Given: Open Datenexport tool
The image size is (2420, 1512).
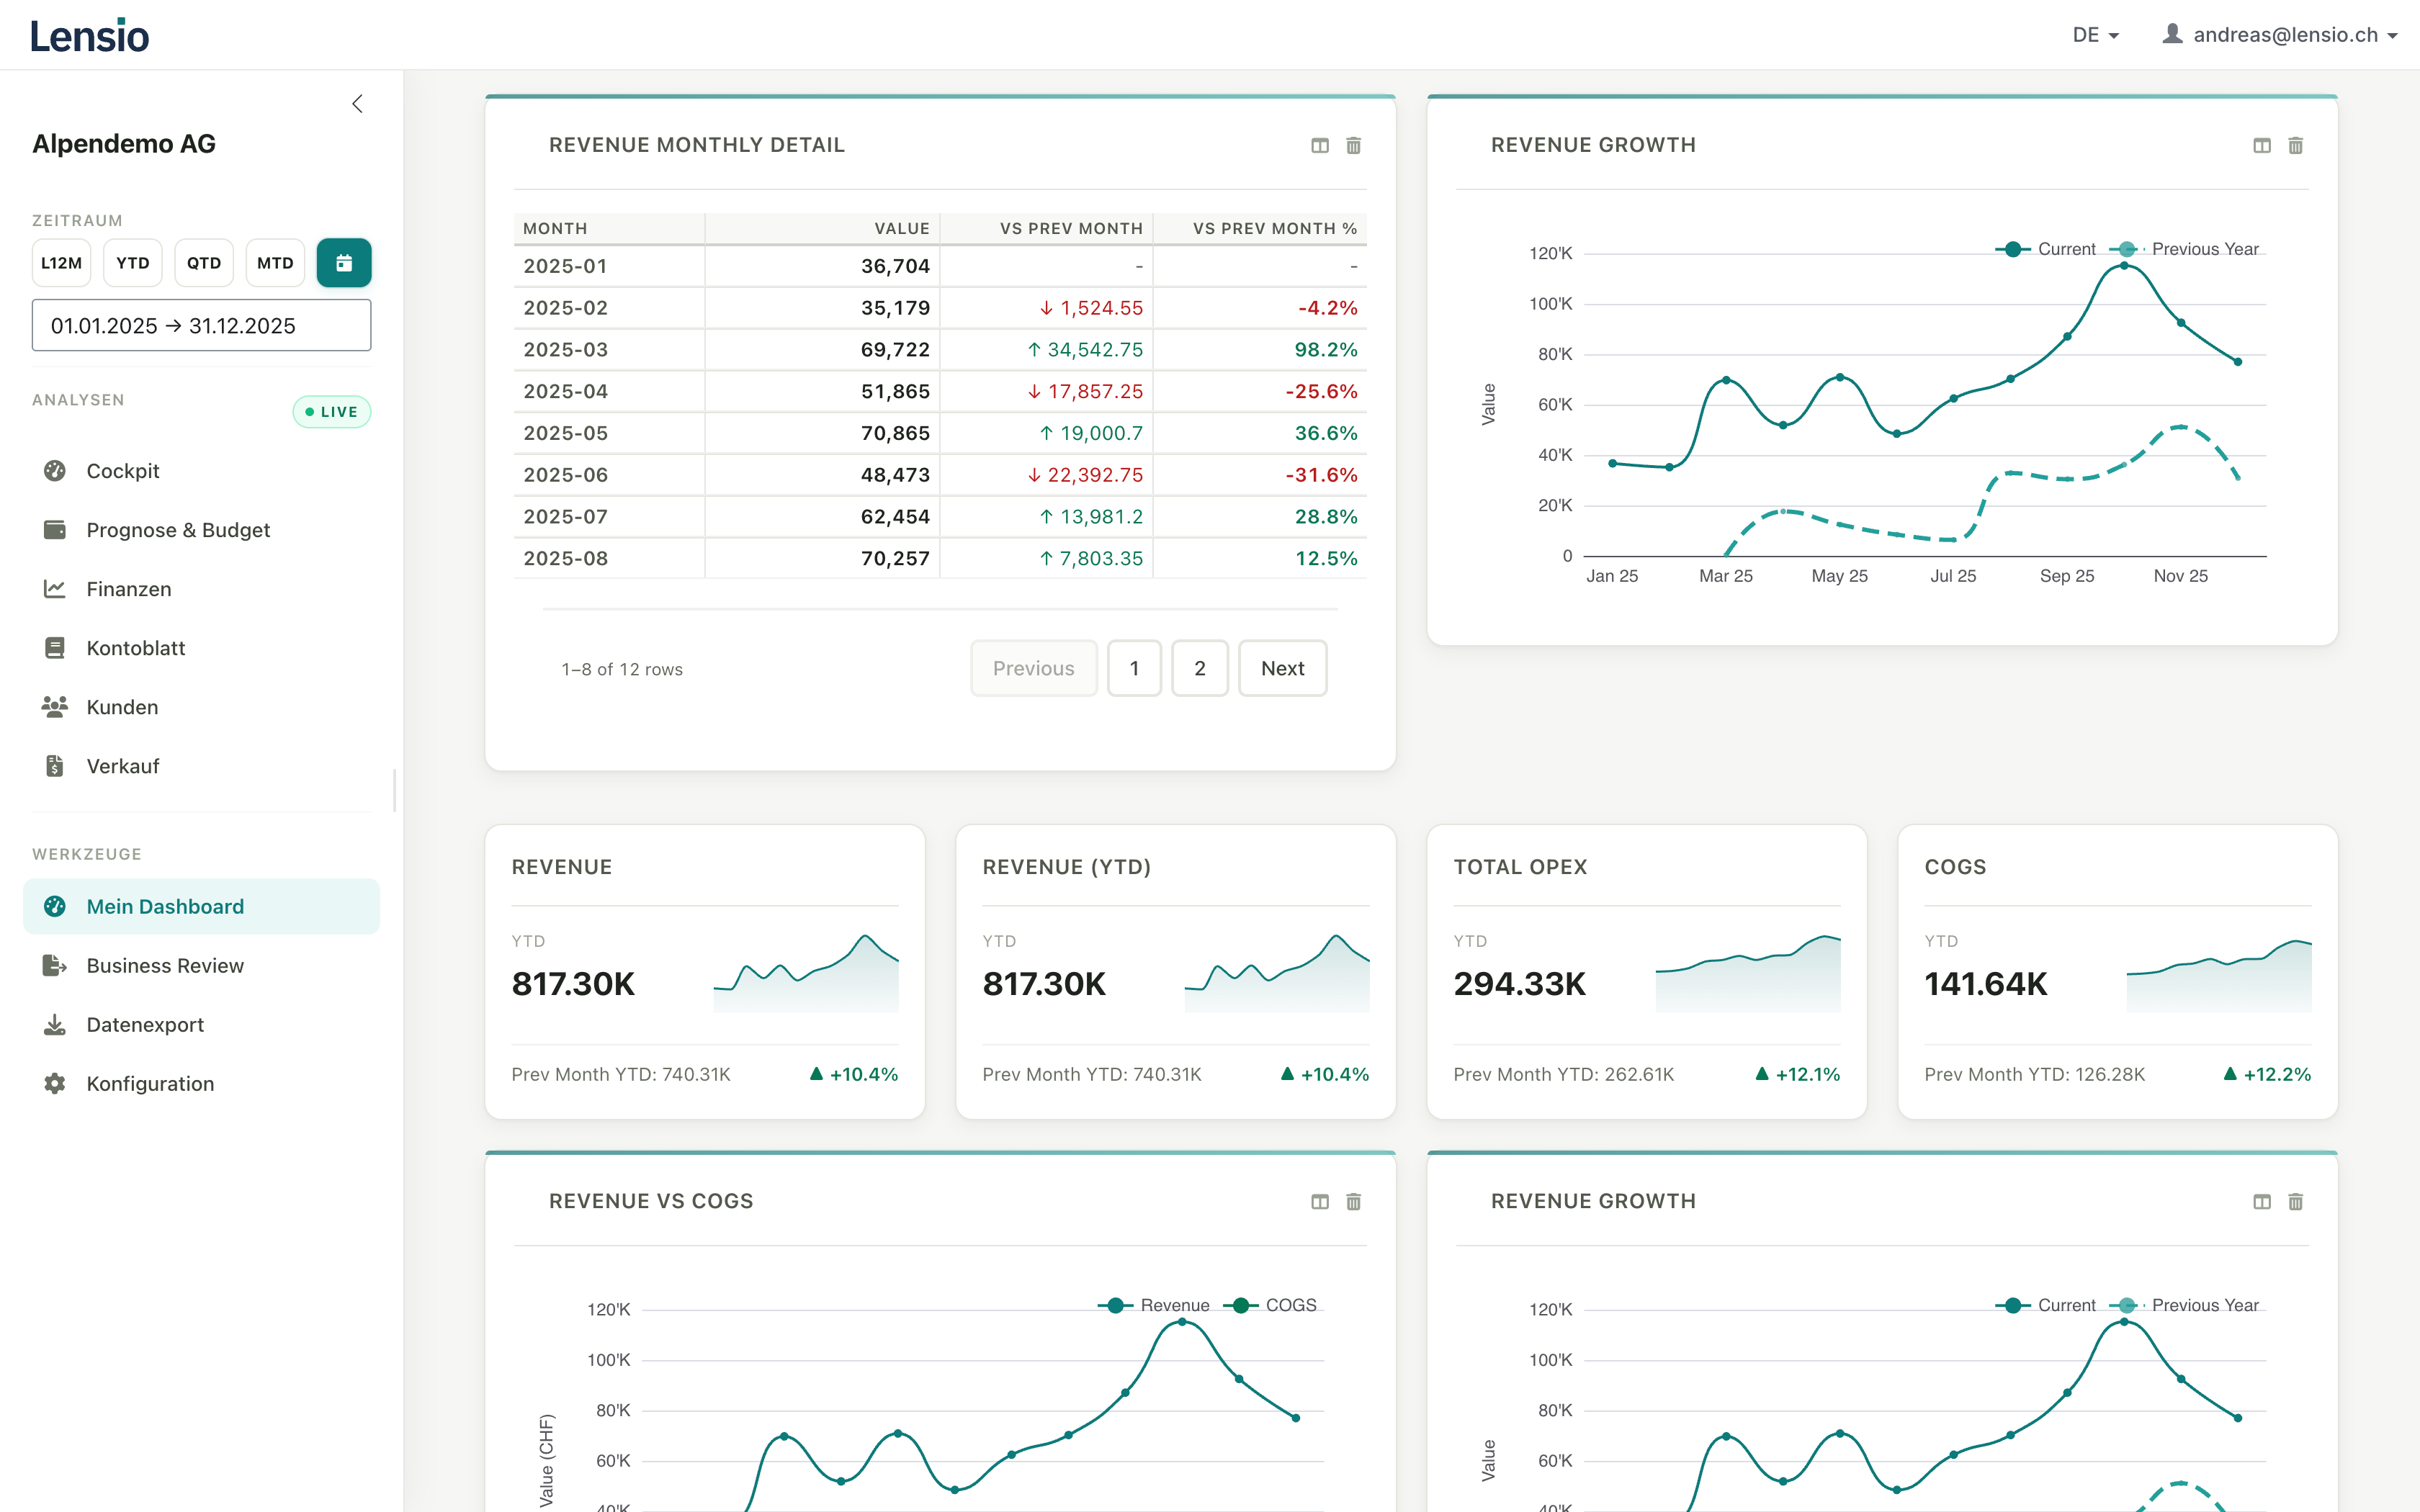Looking at the screenshot, I should click(147, 1024).
